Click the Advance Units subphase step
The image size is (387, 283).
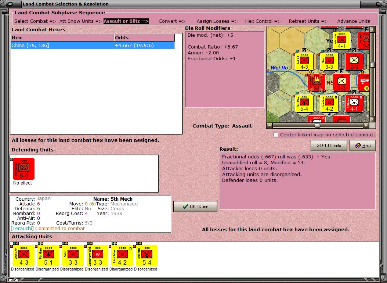(x=354, y=21)
